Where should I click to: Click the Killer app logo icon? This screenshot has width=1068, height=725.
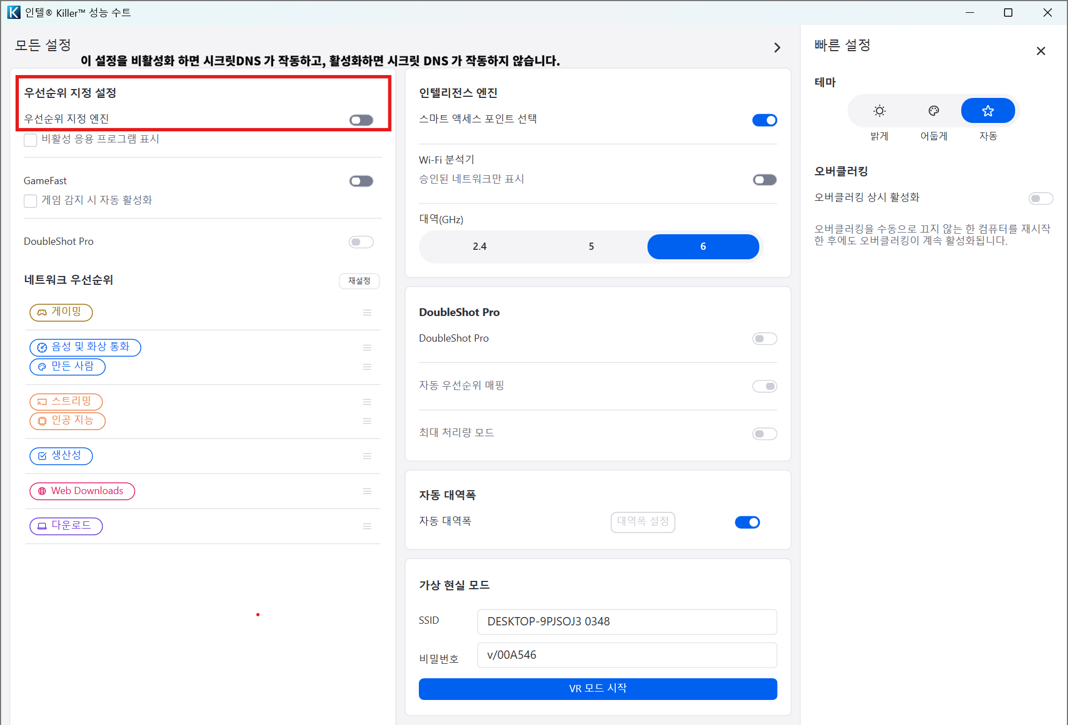pyautogui.click(x=13, y=12)
